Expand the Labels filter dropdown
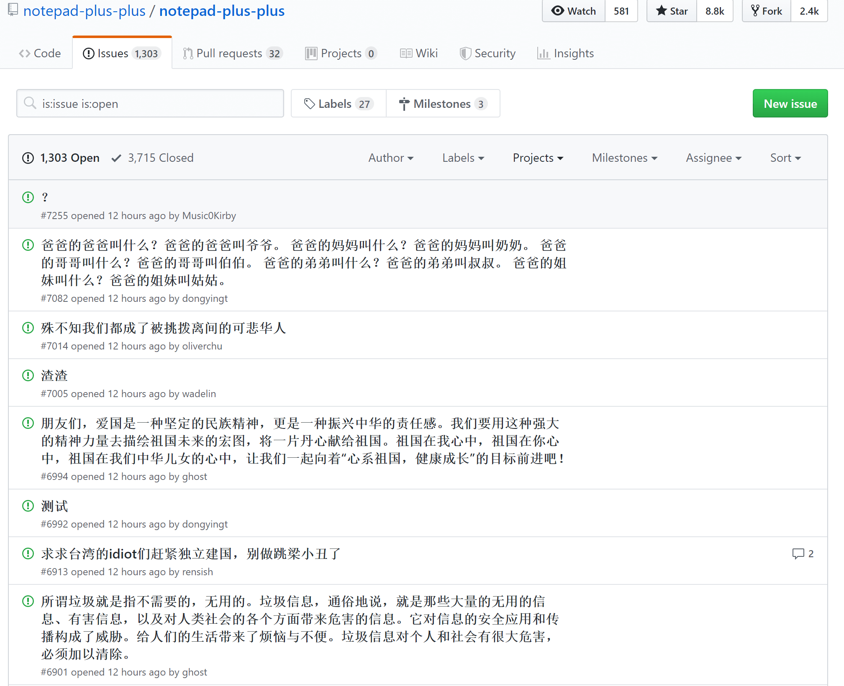The height and width of the screenshot is (686, 844). tap(463, 158)
